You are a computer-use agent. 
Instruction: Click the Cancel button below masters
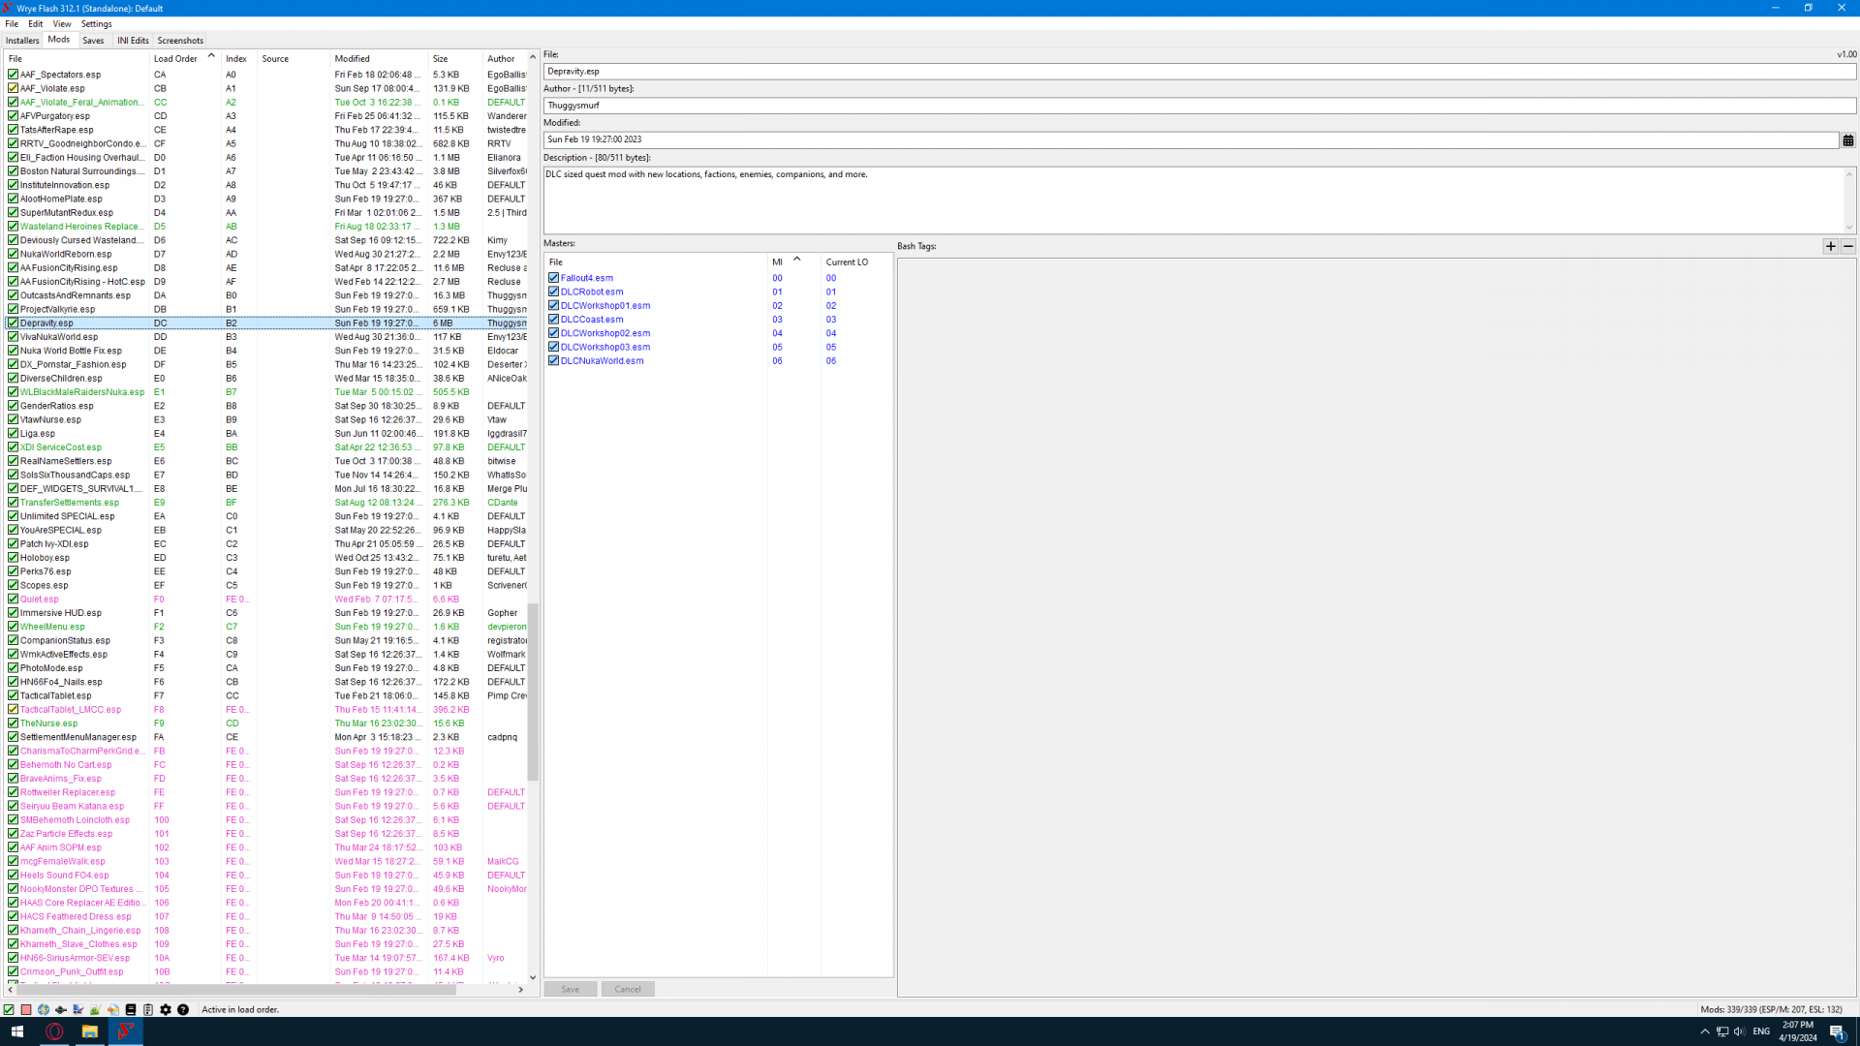[x=628, y=989]
